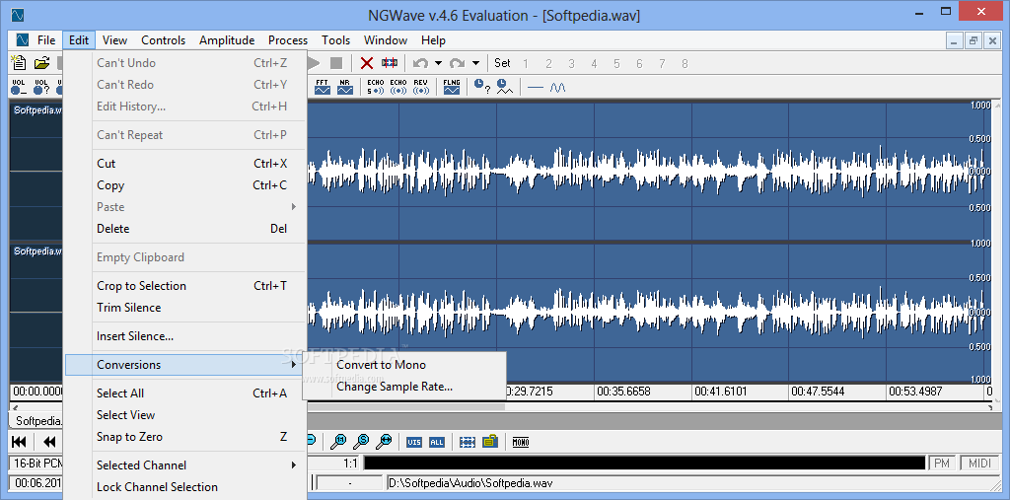
Task: Click the ALL select all icon
Action: coord(437,442)
